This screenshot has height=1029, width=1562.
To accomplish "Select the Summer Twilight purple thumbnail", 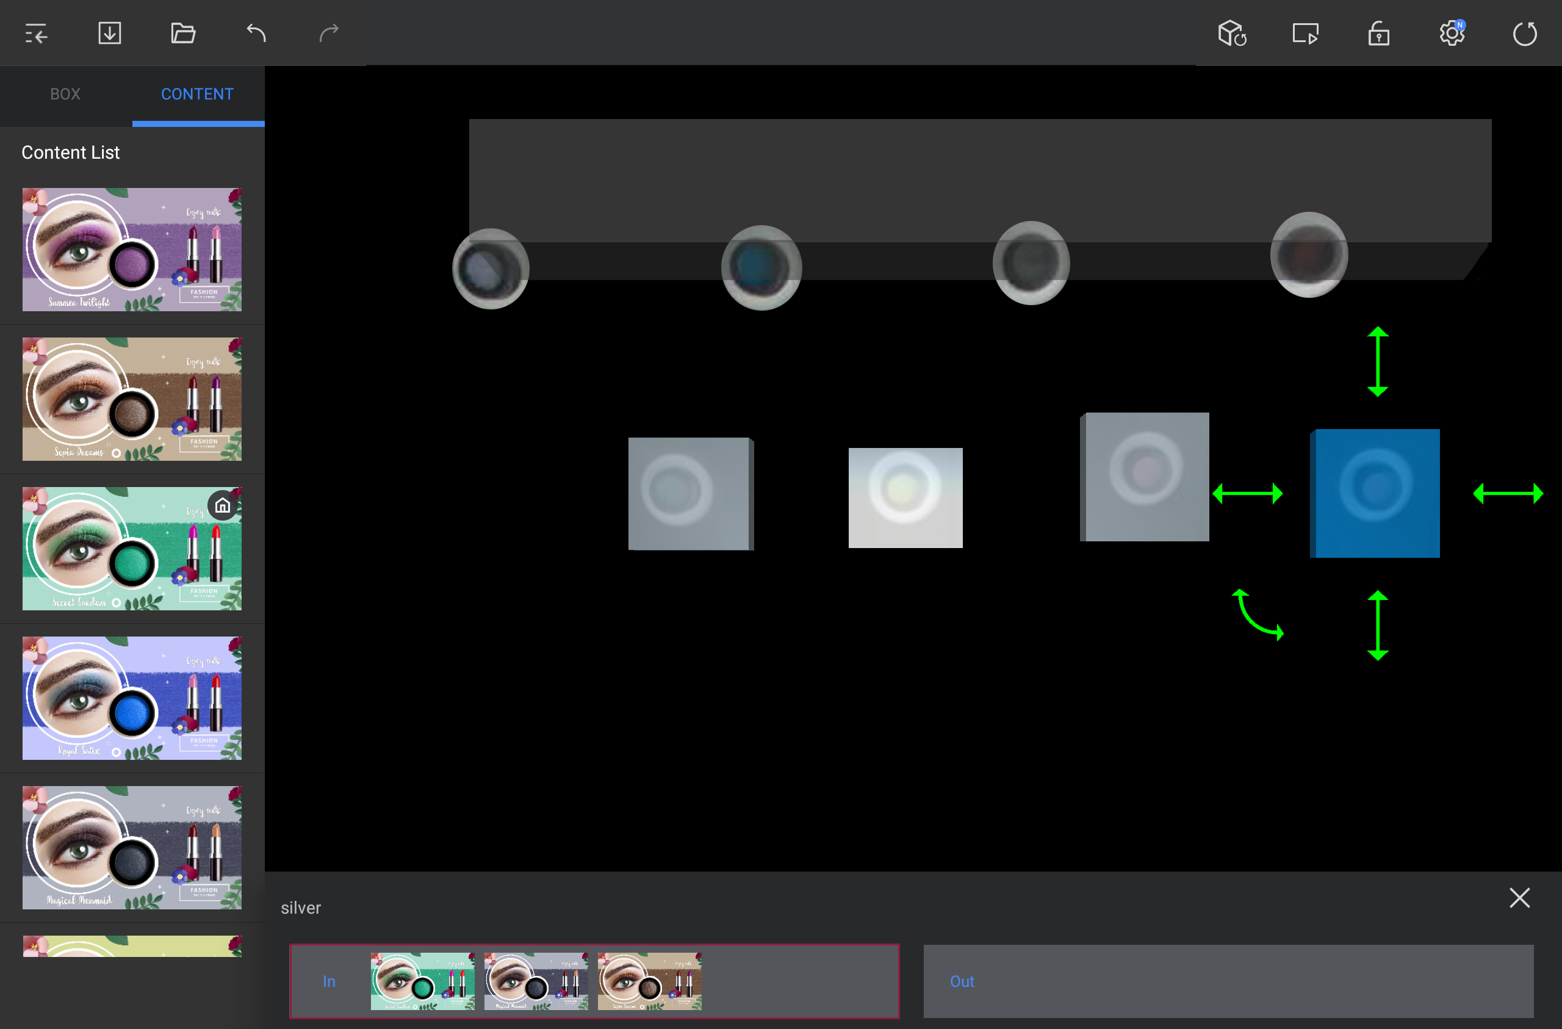I will pos(132,250).
